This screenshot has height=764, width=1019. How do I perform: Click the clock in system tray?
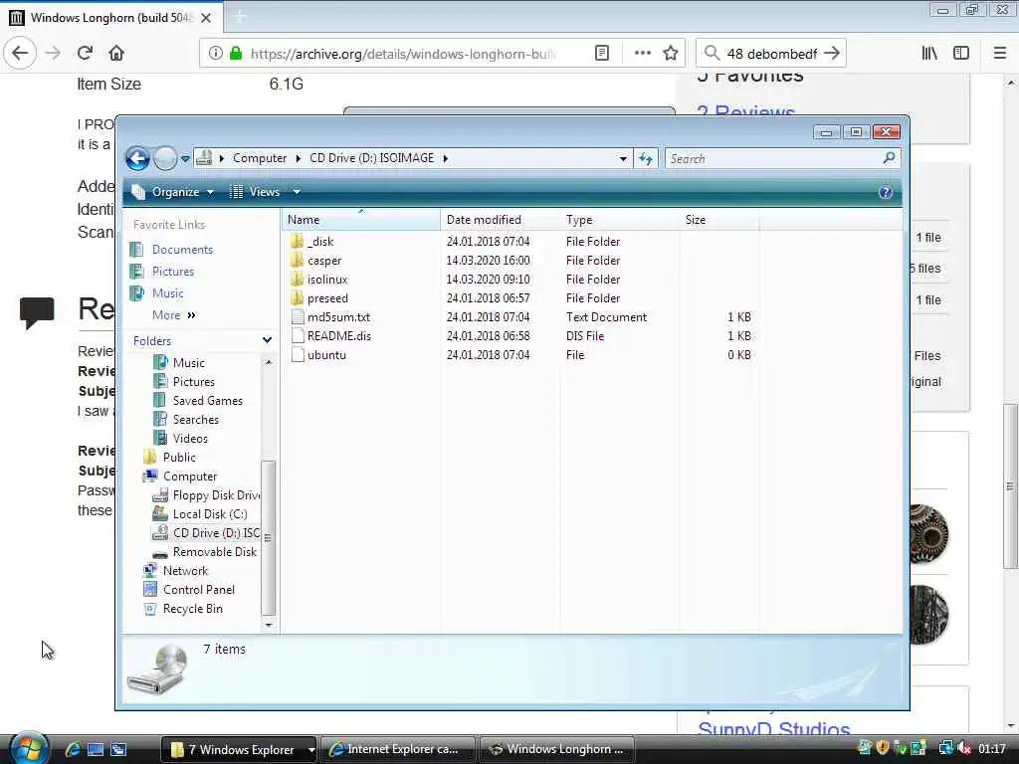pyautogui.click(x=992, y=749)
